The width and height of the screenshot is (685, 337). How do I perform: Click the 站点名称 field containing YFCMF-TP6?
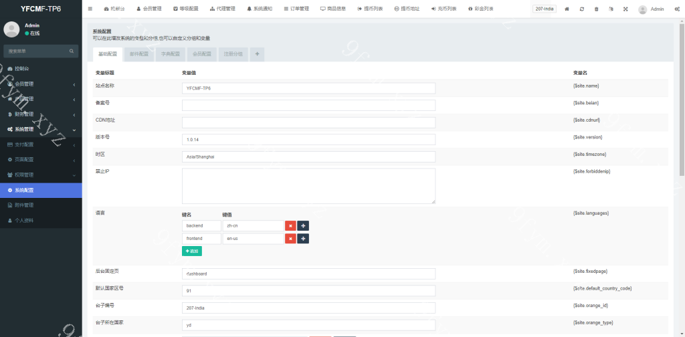[308, 88]
